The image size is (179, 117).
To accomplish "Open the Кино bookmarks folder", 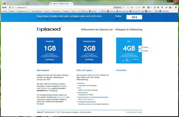I will 4,11.
